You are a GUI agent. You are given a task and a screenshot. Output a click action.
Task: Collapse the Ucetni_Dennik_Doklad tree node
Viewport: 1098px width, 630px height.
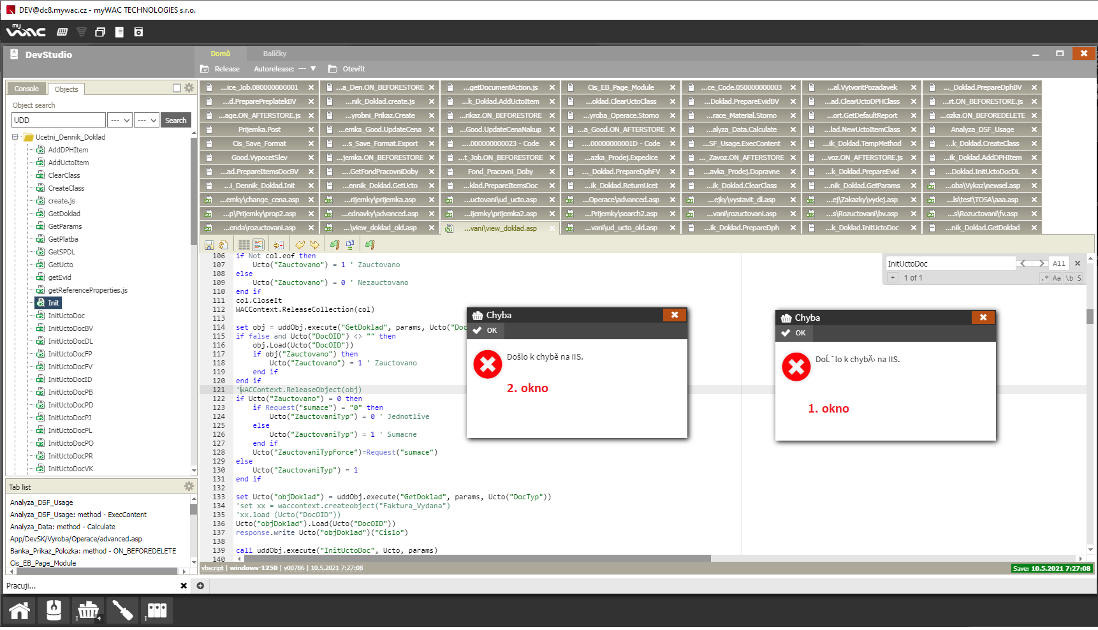click(x=15, y=137)
